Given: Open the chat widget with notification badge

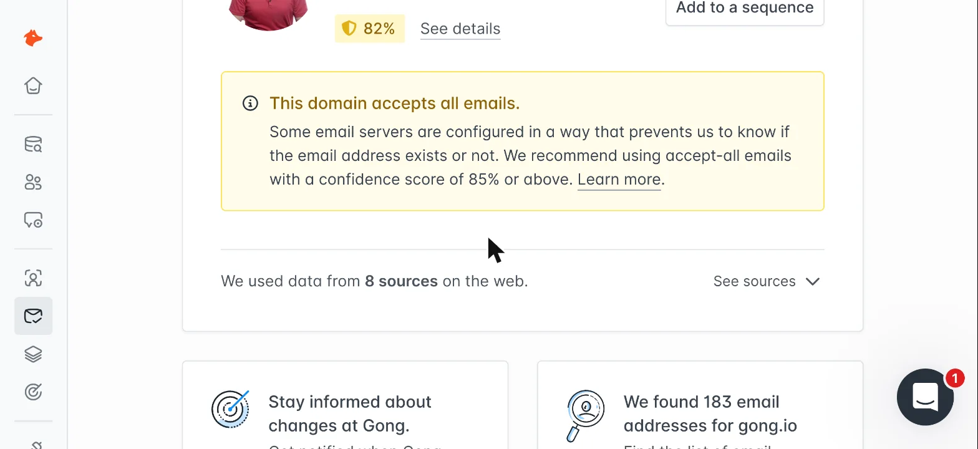Looking at the screenshot, I should (x=926, y=397).
